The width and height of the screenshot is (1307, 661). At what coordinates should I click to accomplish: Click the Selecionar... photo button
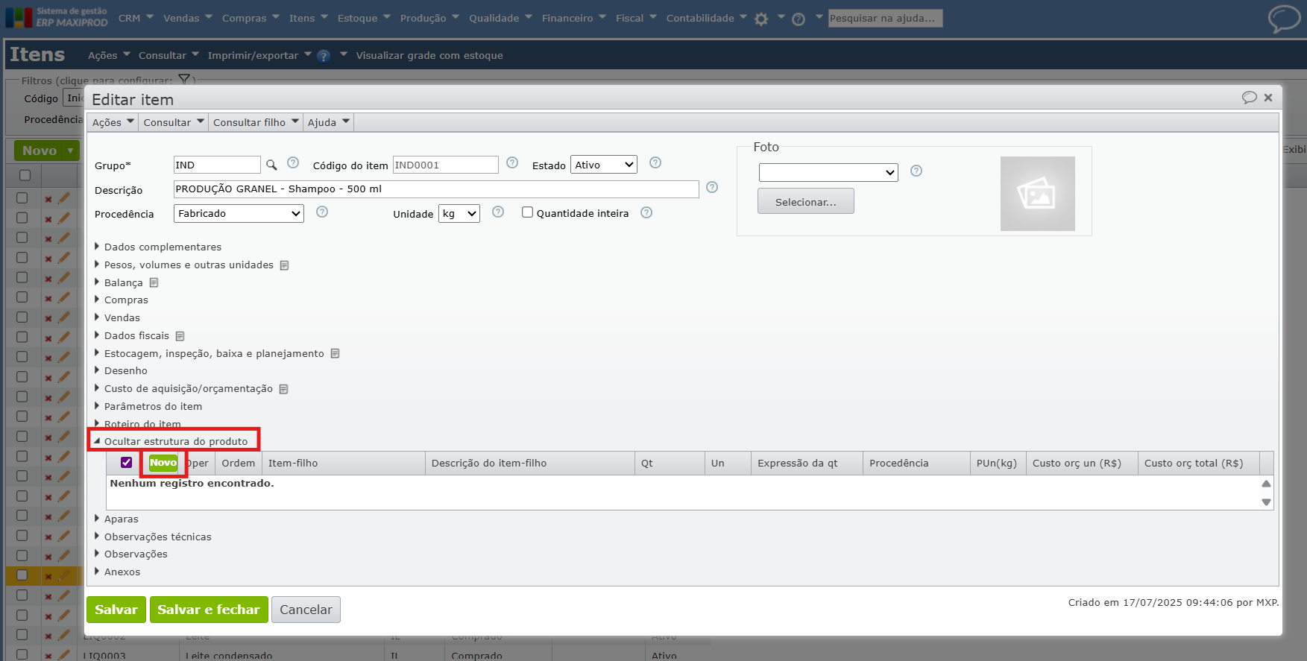[x=806, y=201]
